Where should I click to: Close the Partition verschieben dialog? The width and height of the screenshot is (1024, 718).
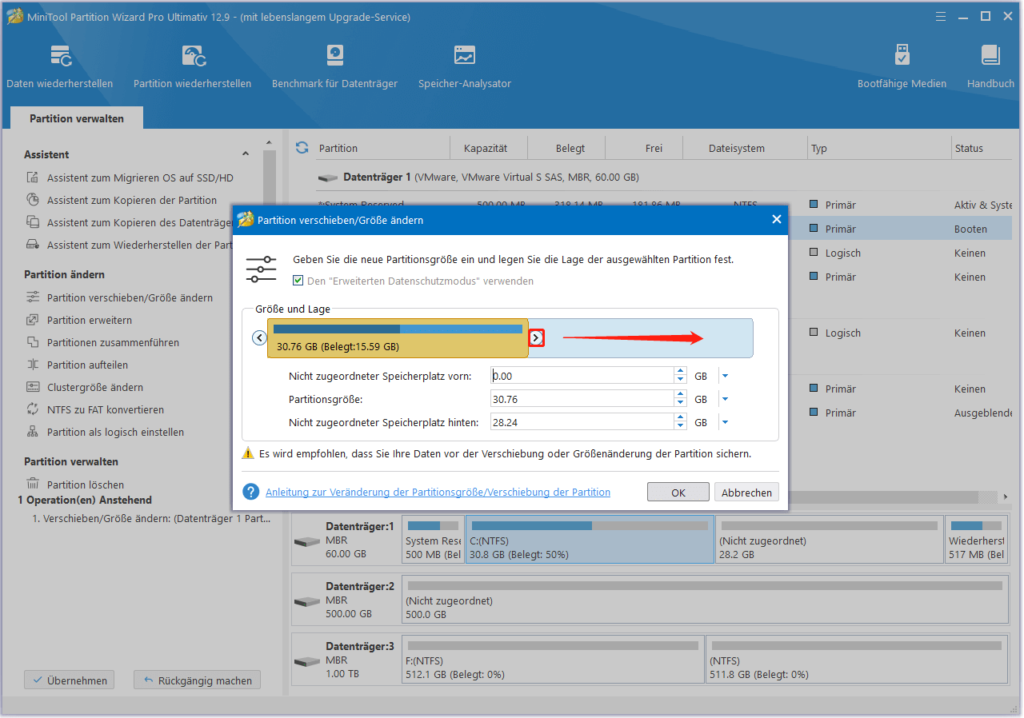[x=776, y=219]
